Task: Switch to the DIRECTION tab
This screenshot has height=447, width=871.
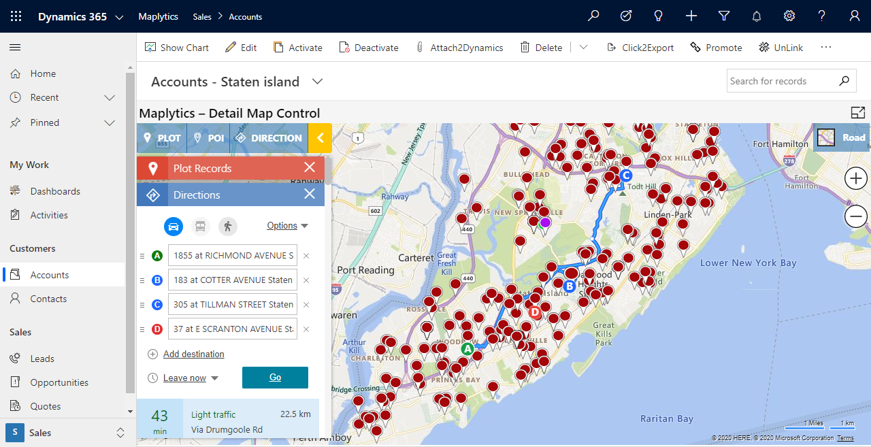Action: (269, 138)
